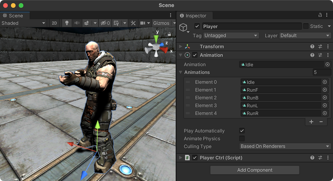Open scene camera settings icon

(x=143, y=23)
